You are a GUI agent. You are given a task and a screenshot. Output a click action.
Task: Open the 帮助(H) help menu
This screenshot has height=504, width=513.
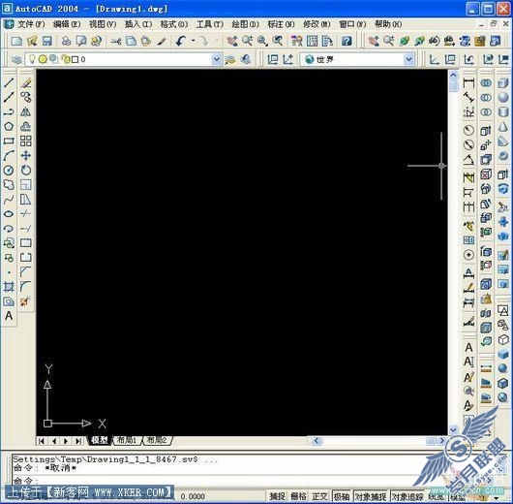pyautogui.click(x=388, y=24)
